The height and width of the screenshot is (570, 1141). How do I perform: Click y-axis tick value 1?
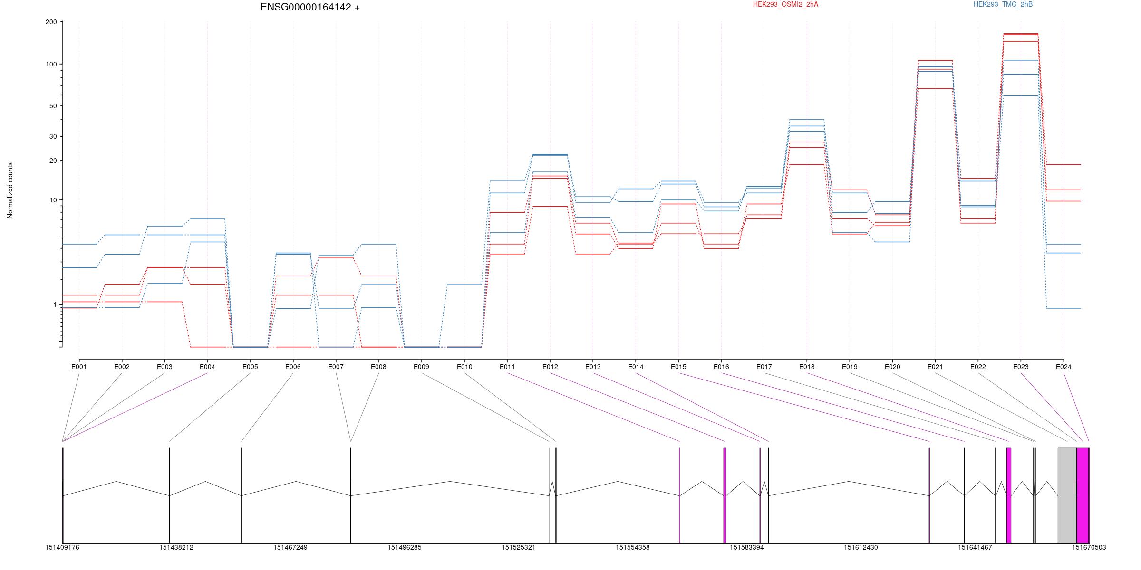[55, 304]
